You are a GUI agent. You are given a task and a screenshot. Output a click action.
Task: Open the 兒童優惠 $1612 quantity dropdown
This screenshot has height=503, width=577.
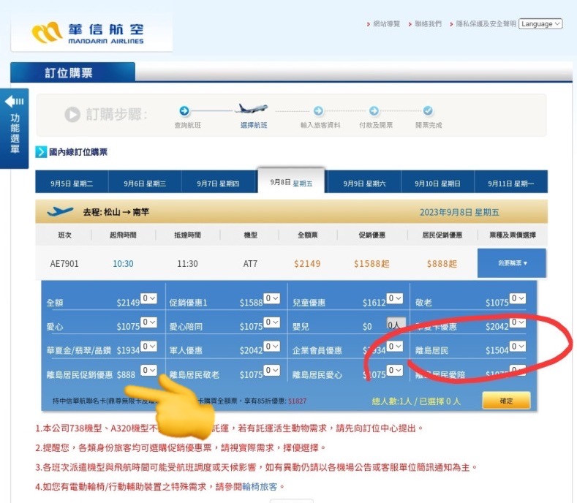click(394, 298)
